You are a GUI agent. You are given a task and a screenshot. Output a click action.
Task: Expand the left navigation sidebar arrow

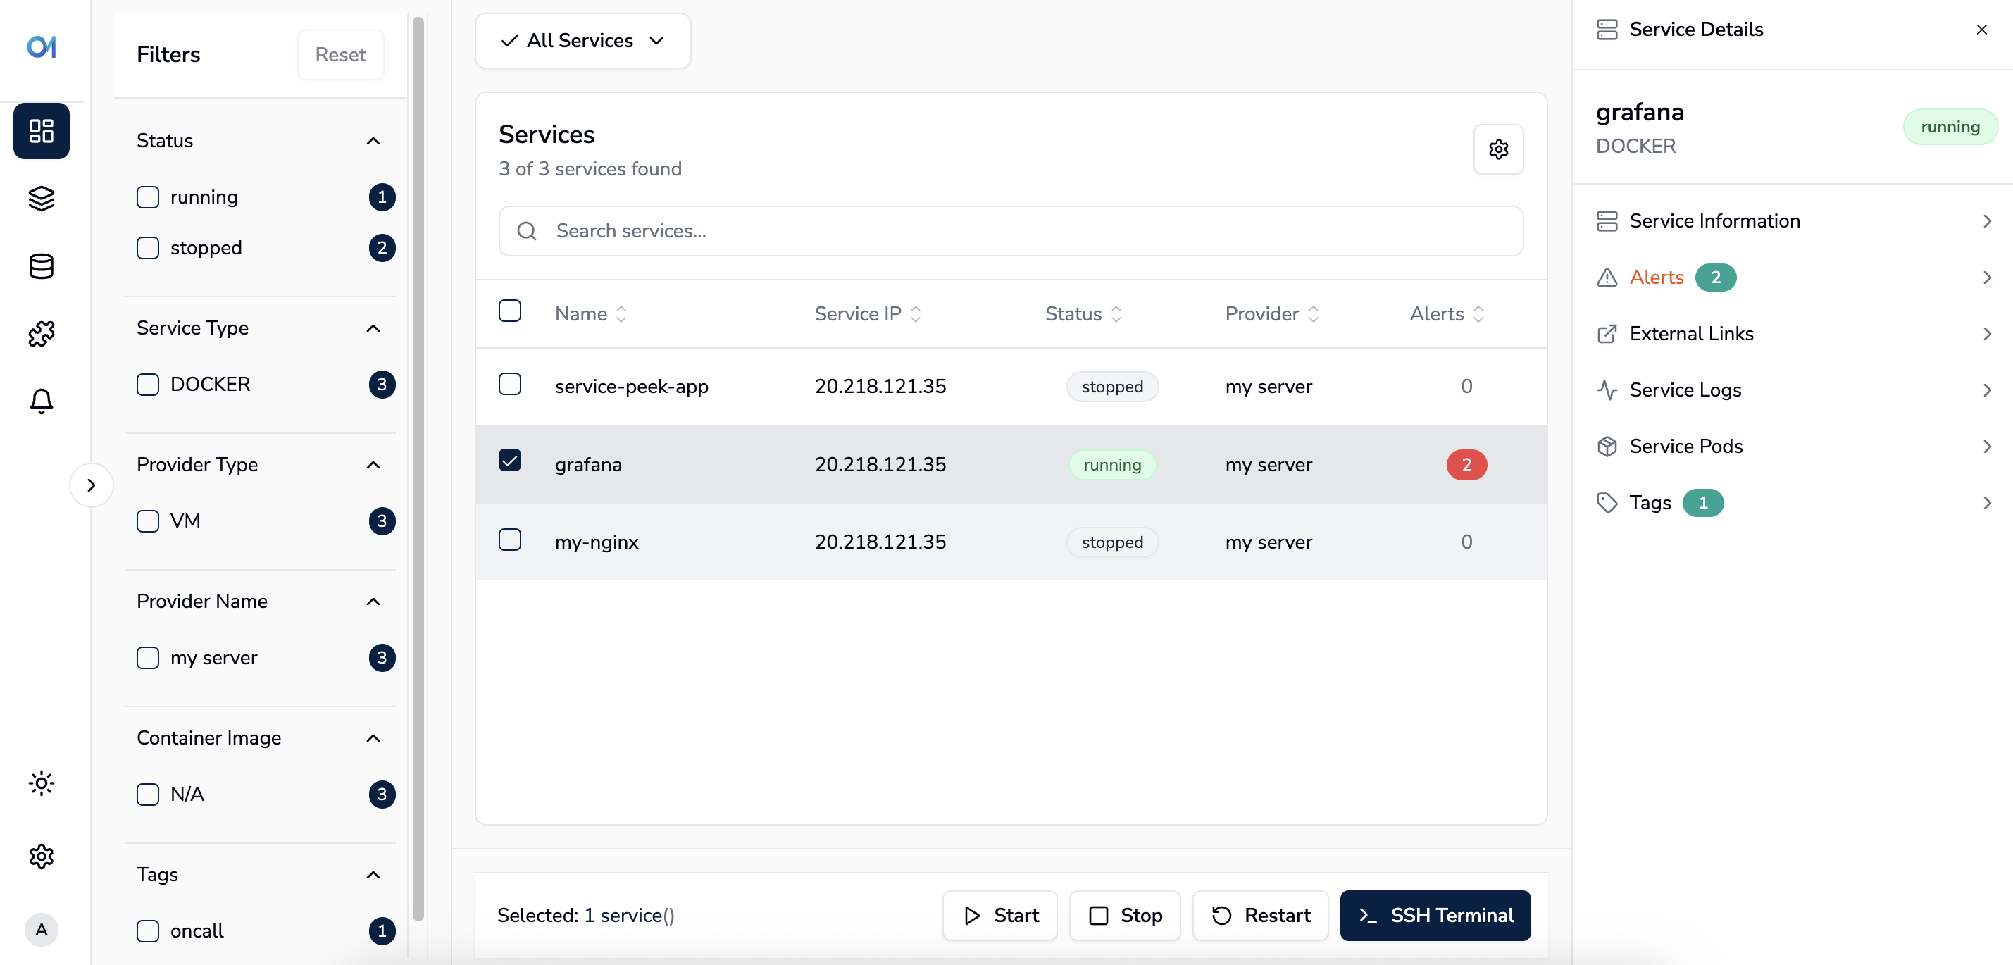pos(92,485)
